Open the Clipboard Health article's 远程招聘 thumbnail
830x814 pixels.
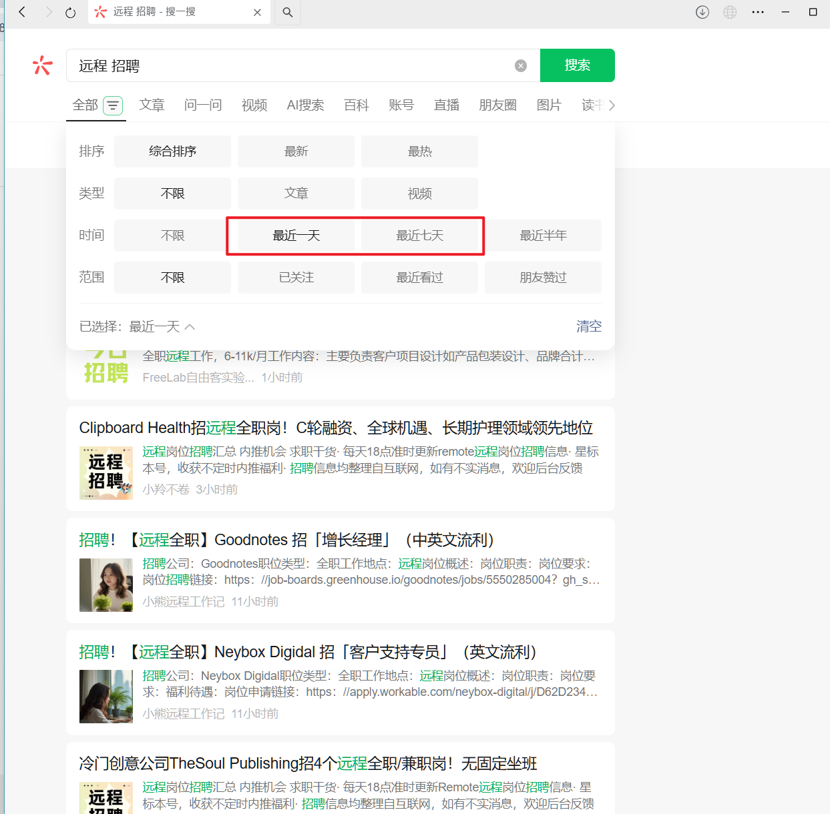[106, 473]
